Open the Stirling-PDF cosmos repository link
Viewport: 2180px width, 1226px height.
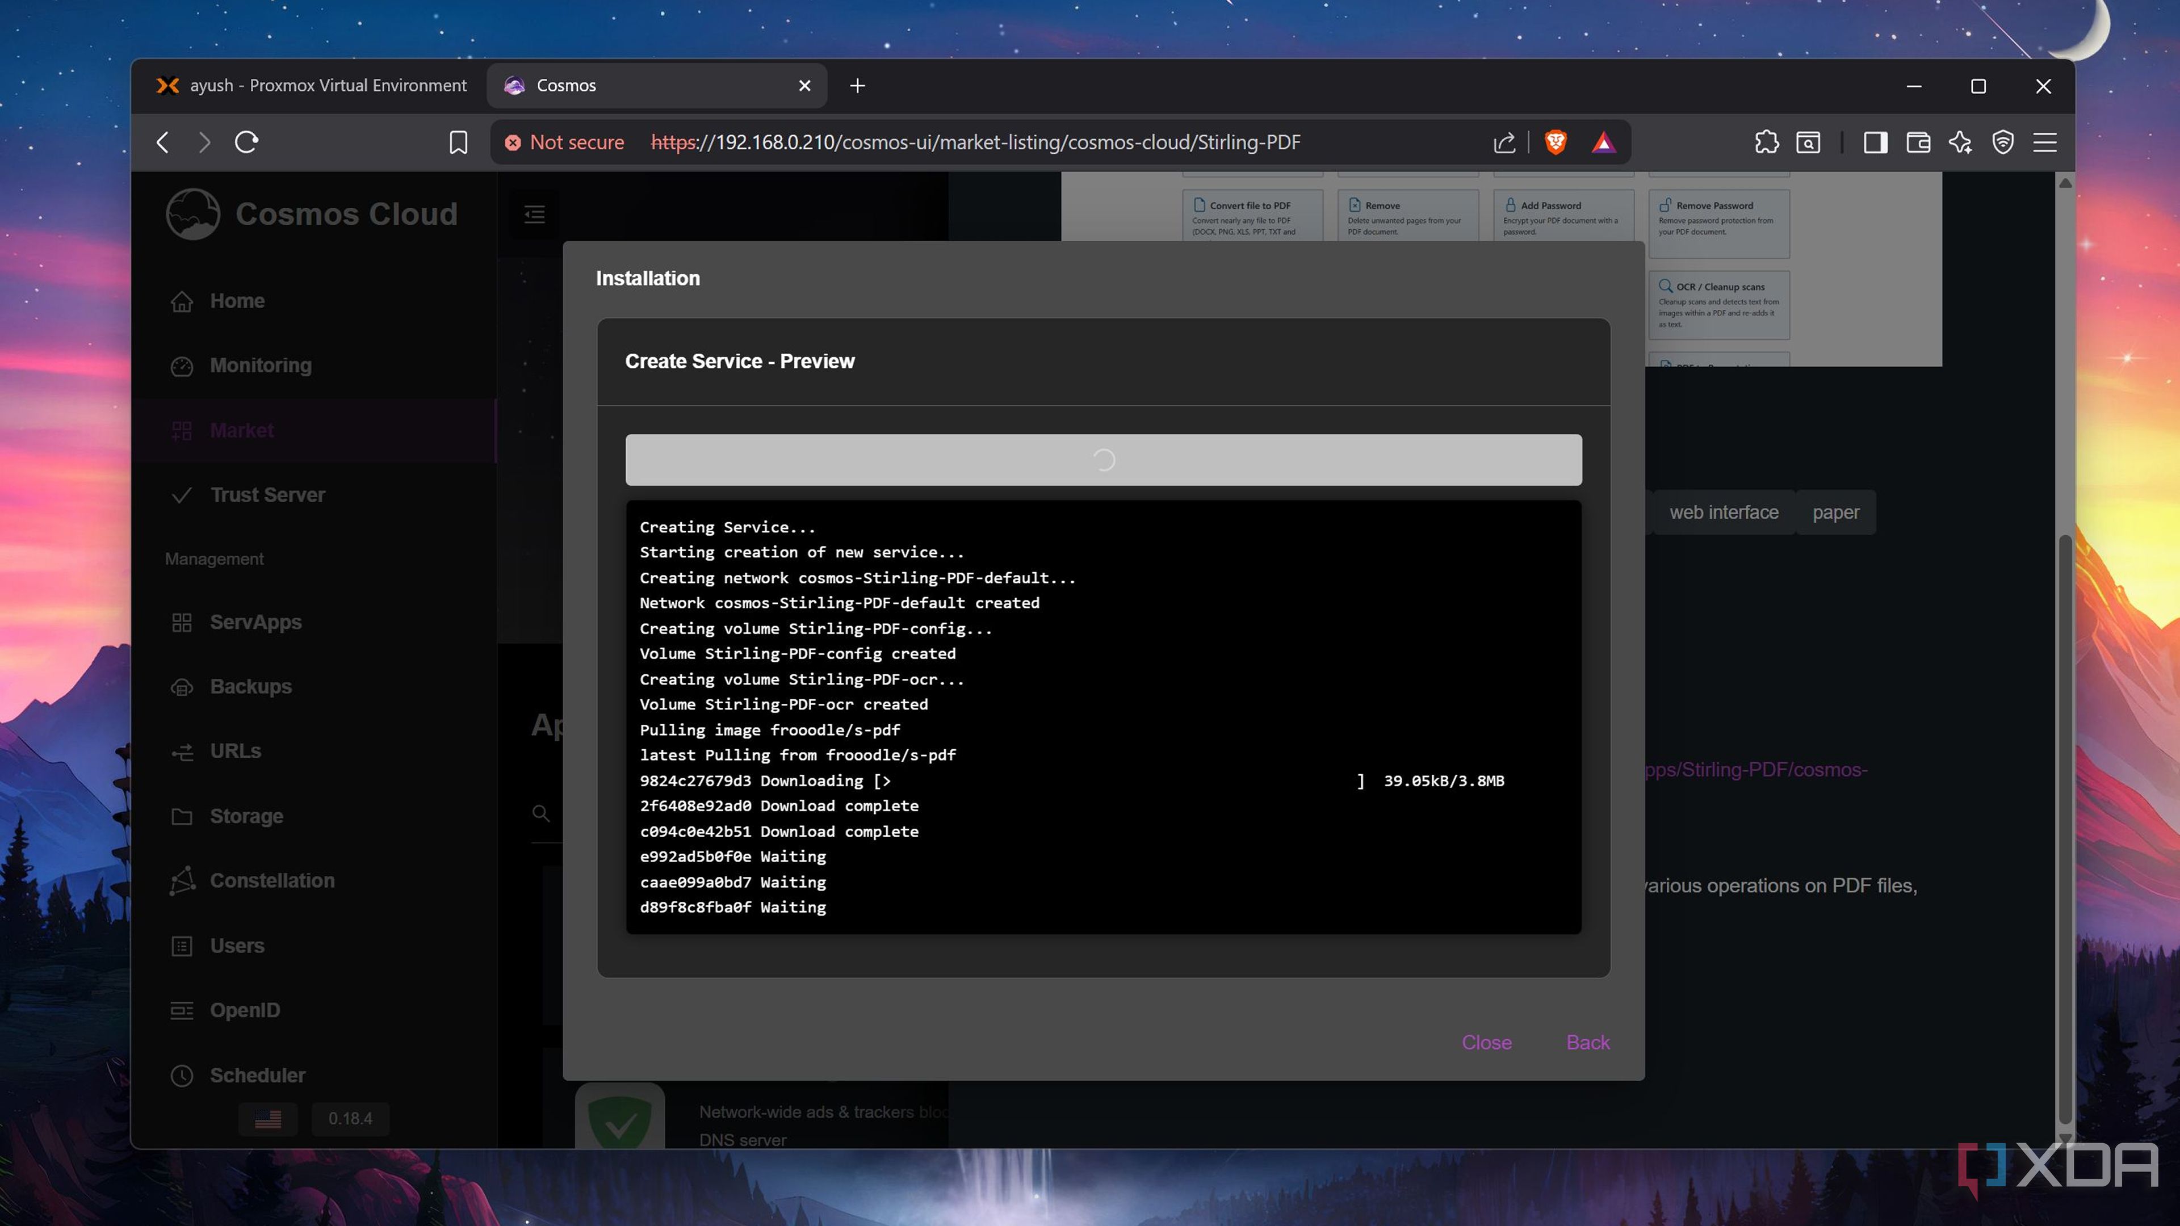(1756, 770)
